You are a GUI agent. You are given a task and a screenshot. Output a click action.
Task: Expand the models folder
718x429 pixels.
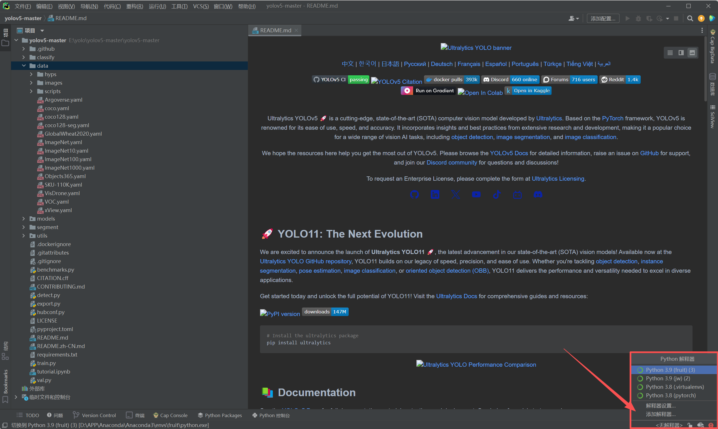coord(24,219)
